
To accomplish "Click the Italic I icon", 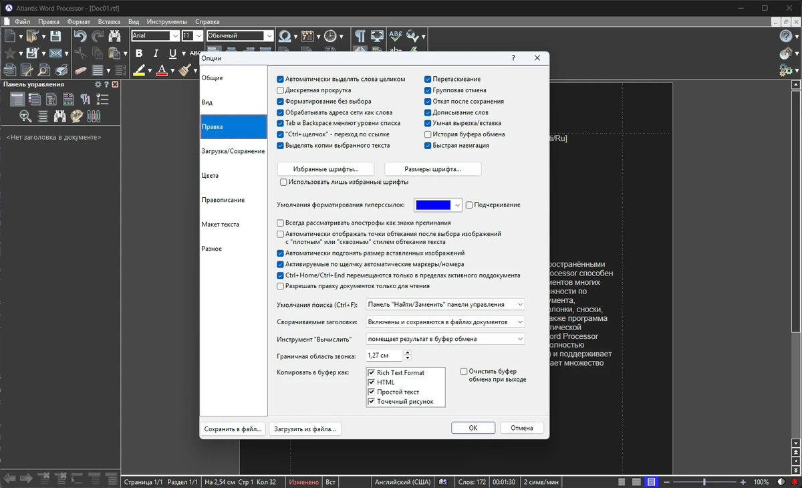I will (x=156, y=53).
